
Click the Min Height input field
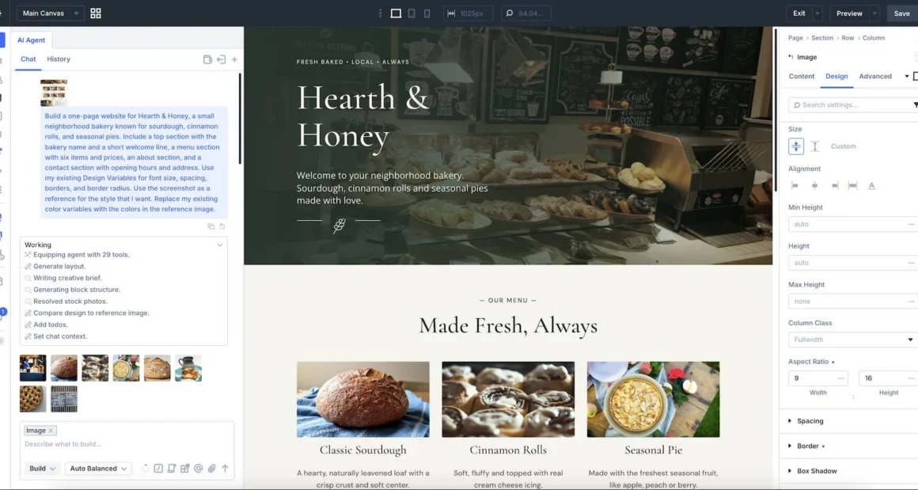[x=852, y=224]
